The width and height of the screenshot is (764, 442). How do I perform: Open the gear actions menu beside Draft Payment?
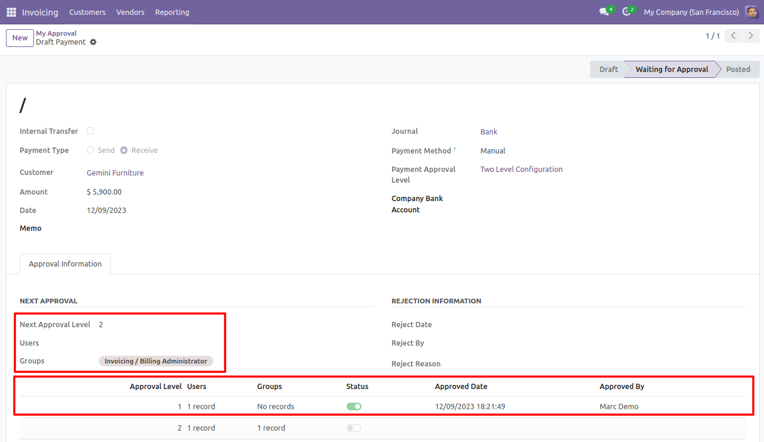[x=93, y=42]
